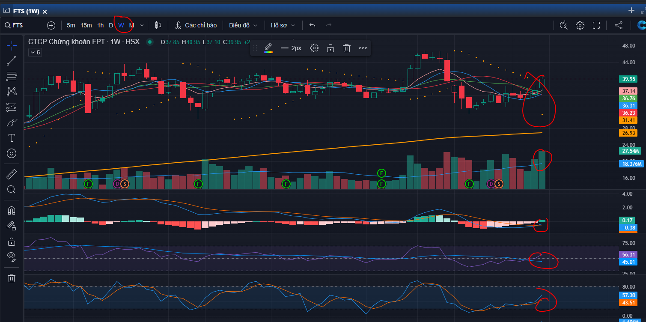Open the highest-placed F event marker
Viewport: 646px width, 322px height.
[381, 173]
